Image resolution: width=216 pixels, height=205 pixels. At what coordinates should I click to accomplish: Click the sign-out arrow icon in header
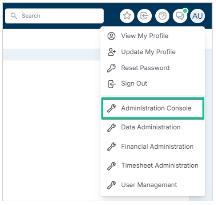tap(144, 16)
